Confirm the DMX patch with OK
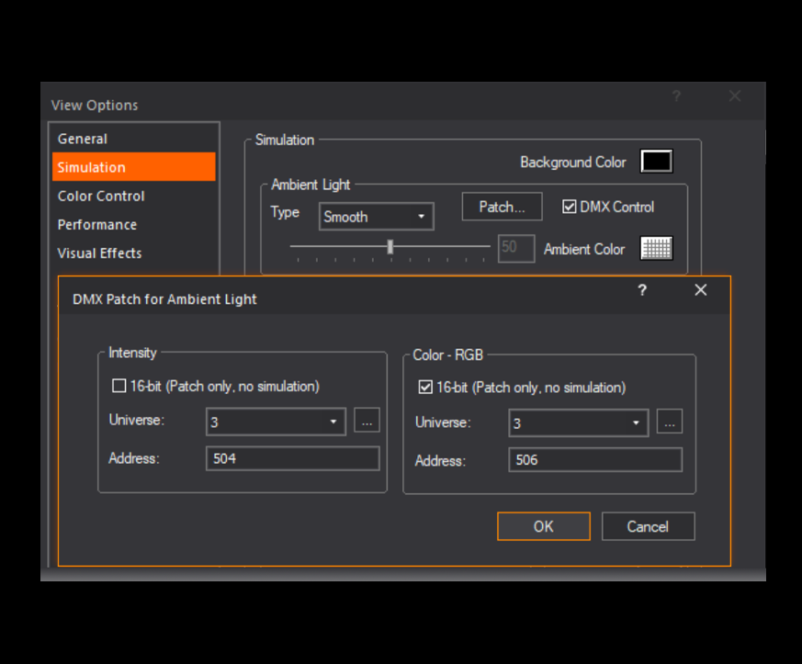Image resolution: width=802 pixels, height=664 pixels. pos(543,526)
